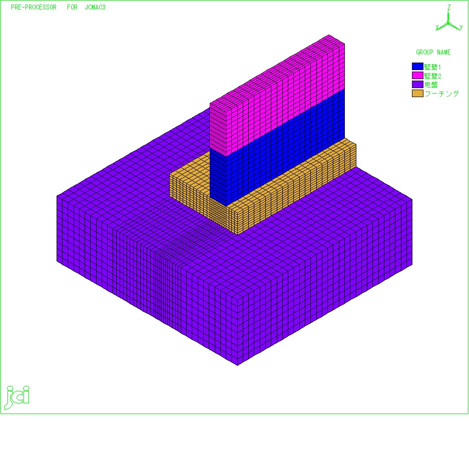
Task: Click the 竪壁2 group label
Action: coord(433,76)
